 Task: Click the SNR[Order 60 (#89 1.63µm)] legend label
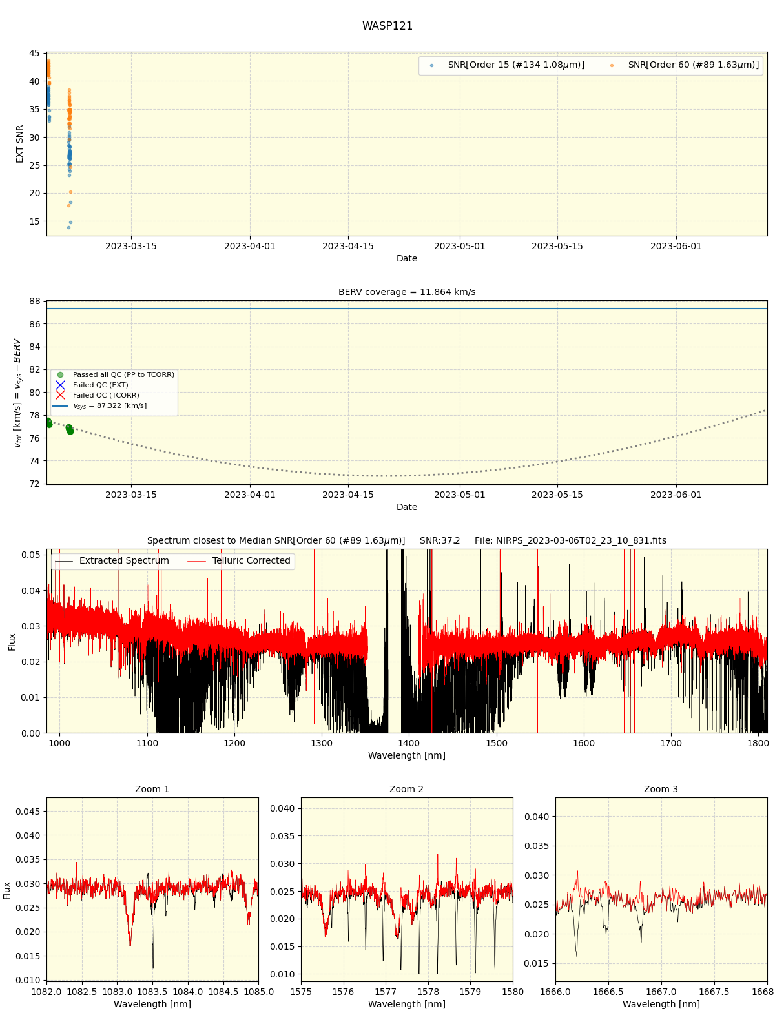click(x=694, y=65)
